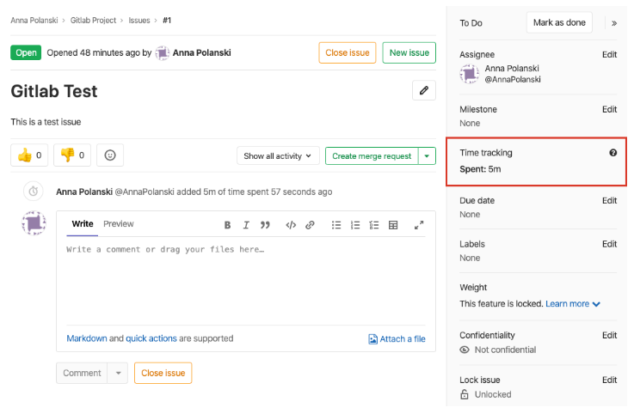634x420 pixels.
Task: Insert a blockquote in comment
Action: pos(266,225)
